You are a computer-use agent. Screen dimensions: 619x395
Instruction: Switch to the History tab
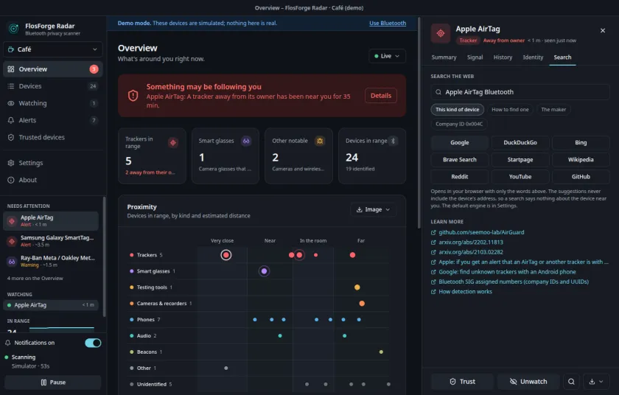click(503, 57)
